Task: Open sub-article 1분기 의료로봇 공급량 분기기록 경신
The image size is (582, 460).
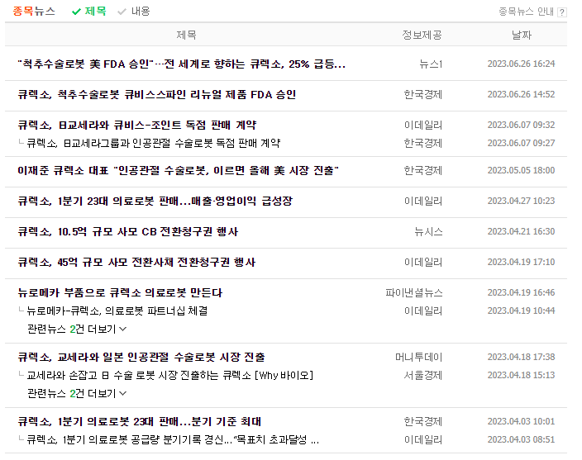Action: (x=173, y=439)
